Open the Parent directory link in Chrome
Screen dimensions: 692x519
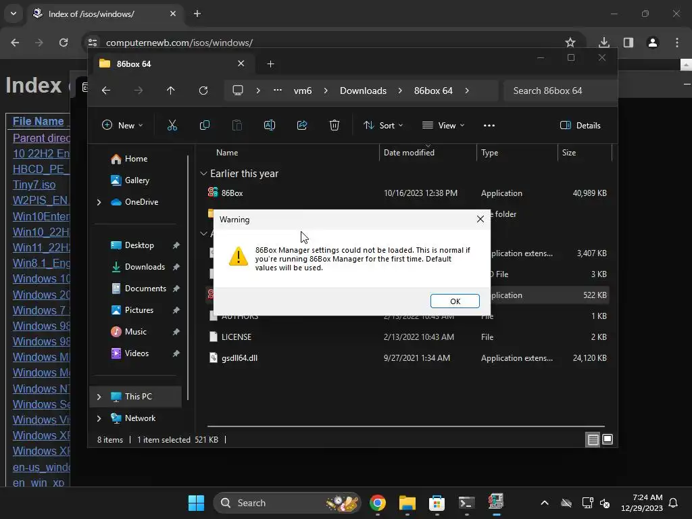[41, 138]
